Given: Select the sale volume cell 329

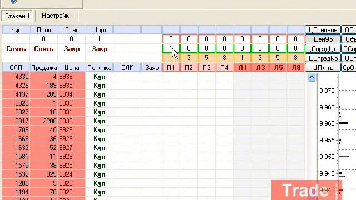Looking at the screenshot, I should [x=44, y=174].
